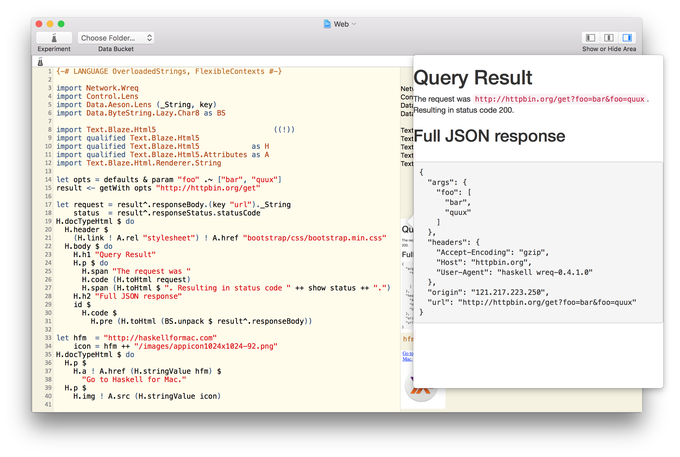Click the Haskell for Mac icon image

(x=421, y=388)
